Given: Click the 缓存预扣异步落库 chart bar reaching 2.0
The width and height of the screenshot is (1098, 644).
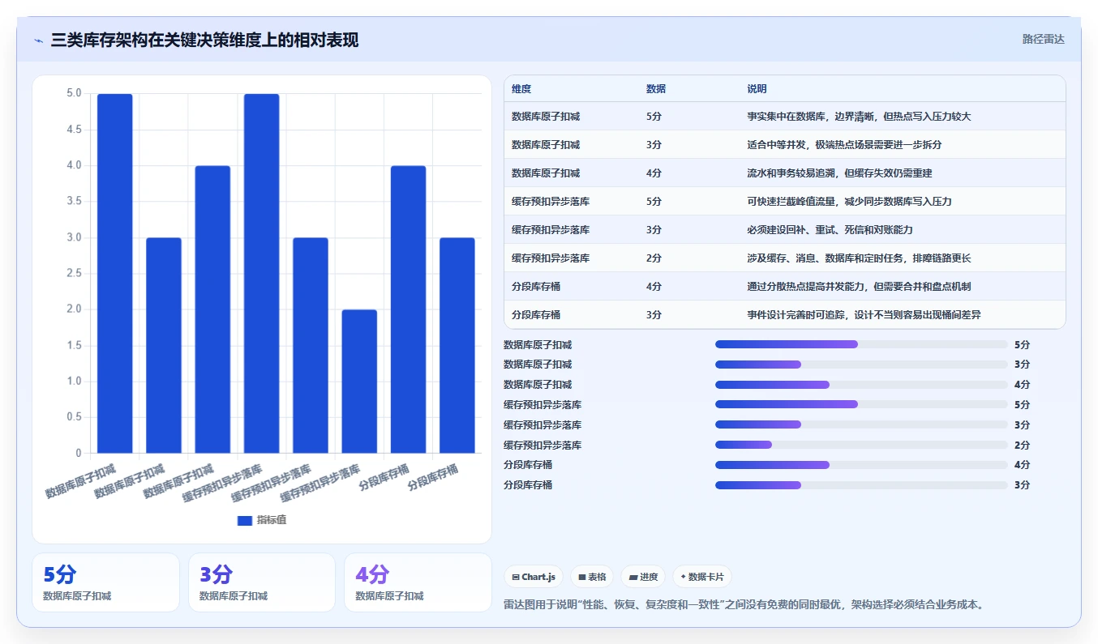Looking at the screenshot, I should point(359,381).
